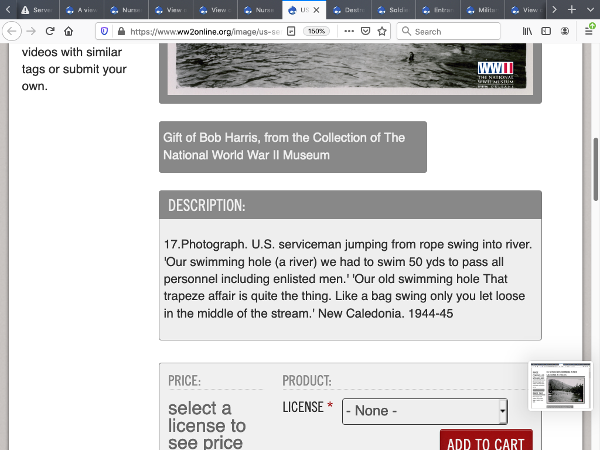Toggle reader view in address bar
The image size is (600, 450).
[291, 32]
